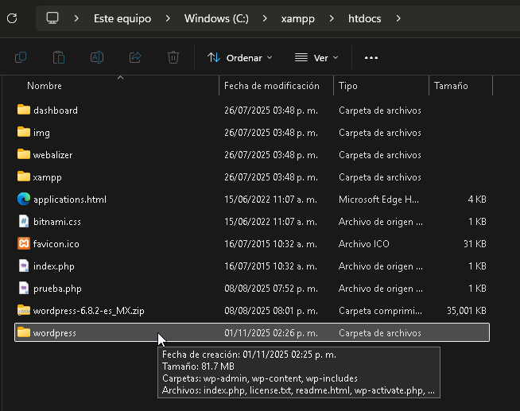Click the refresh icon in address bar

point(12,18)
